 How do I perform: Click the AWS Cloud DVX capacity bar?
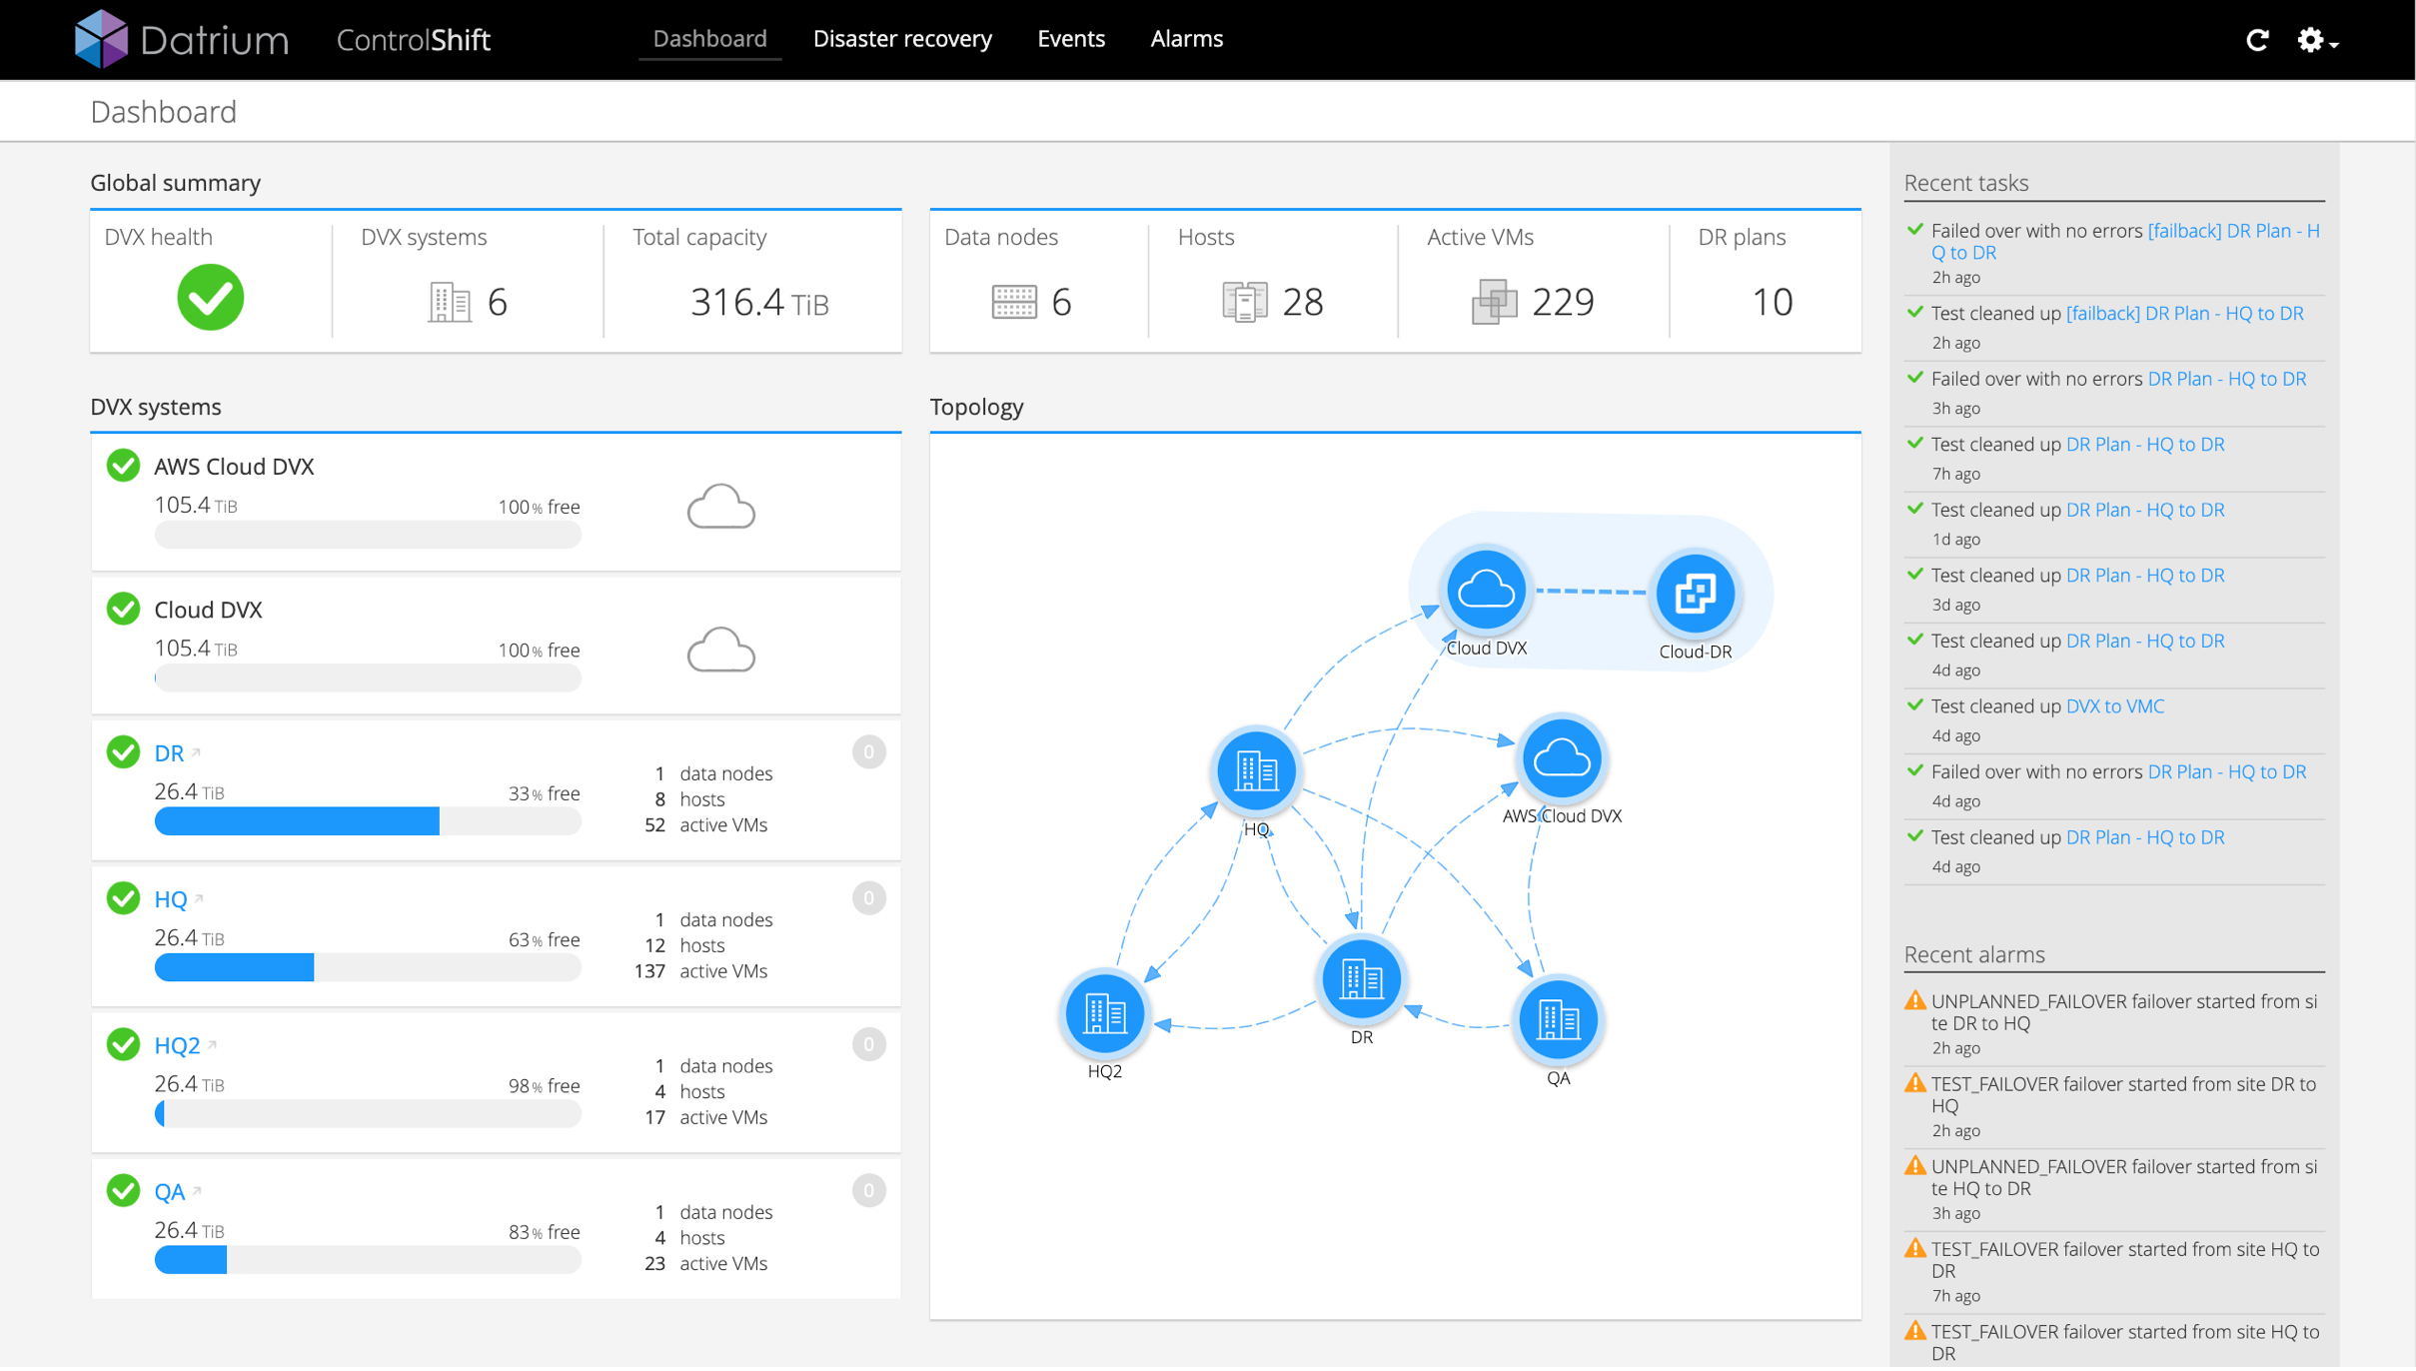click(x=368, y=535)
